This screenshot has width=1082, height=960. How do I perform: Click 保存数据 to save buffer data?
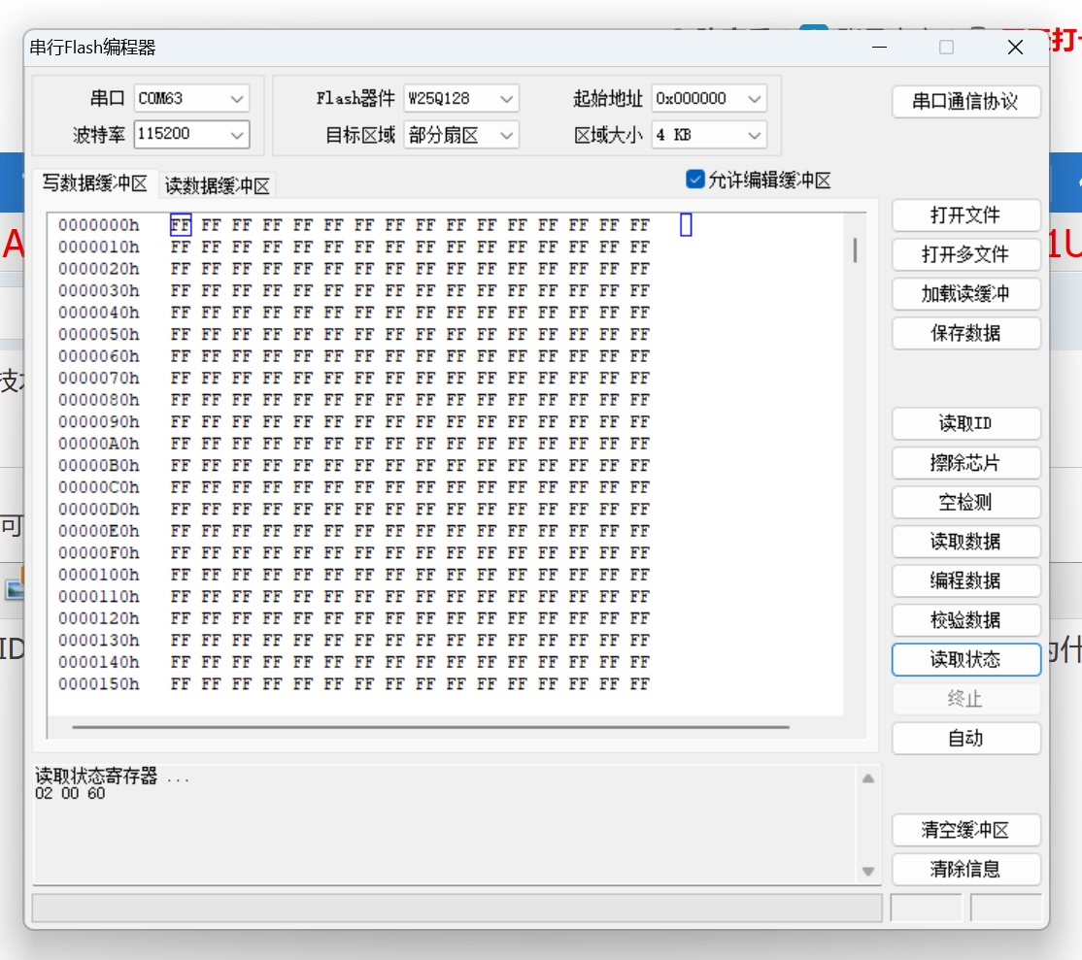click(x=965, y=333)
